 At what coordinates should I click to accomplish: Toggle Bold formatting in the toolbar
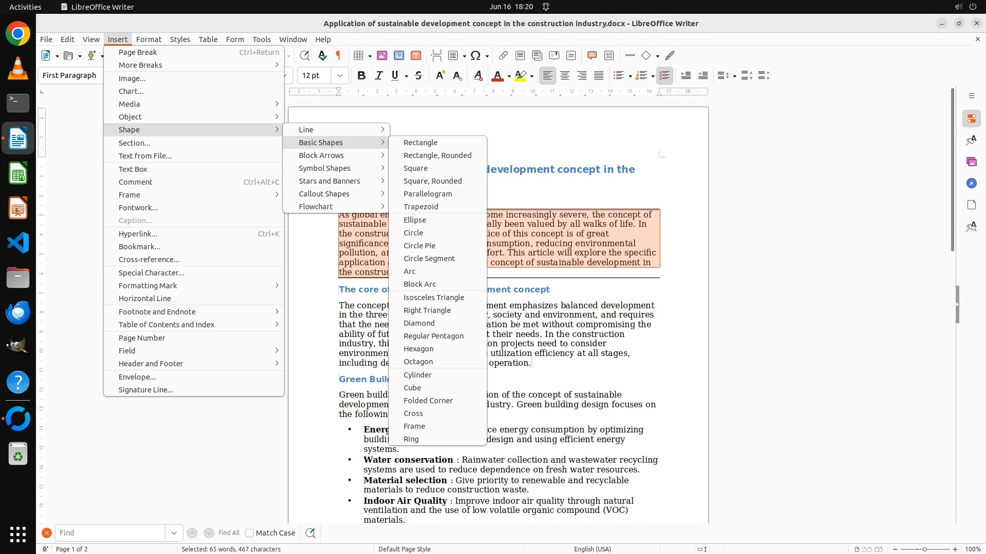(x=362, y=76)
